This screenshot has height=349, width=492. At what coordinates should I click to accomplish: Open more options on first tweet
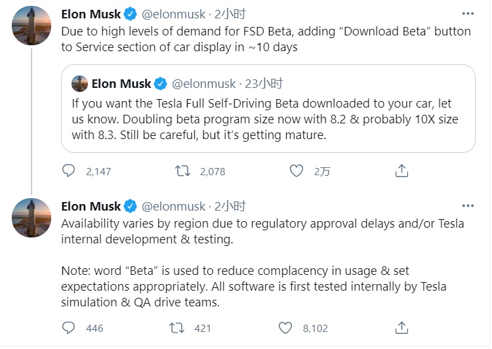pos(467,14)
